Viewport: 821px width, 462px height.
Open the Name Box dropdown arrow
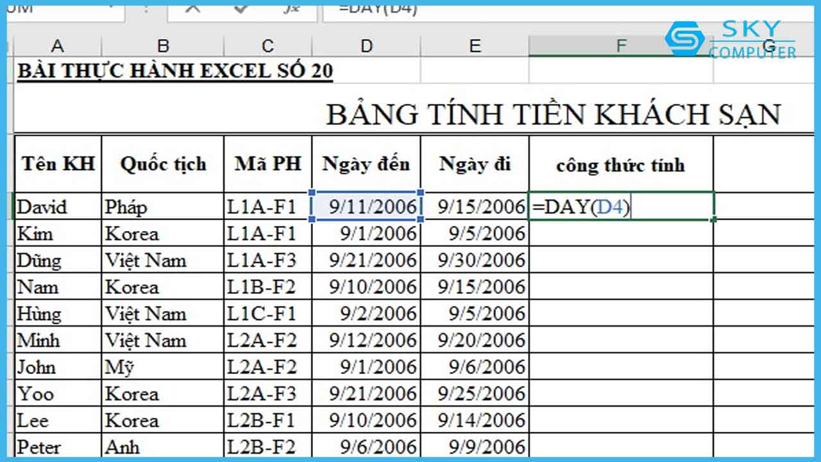pos(112,9)
